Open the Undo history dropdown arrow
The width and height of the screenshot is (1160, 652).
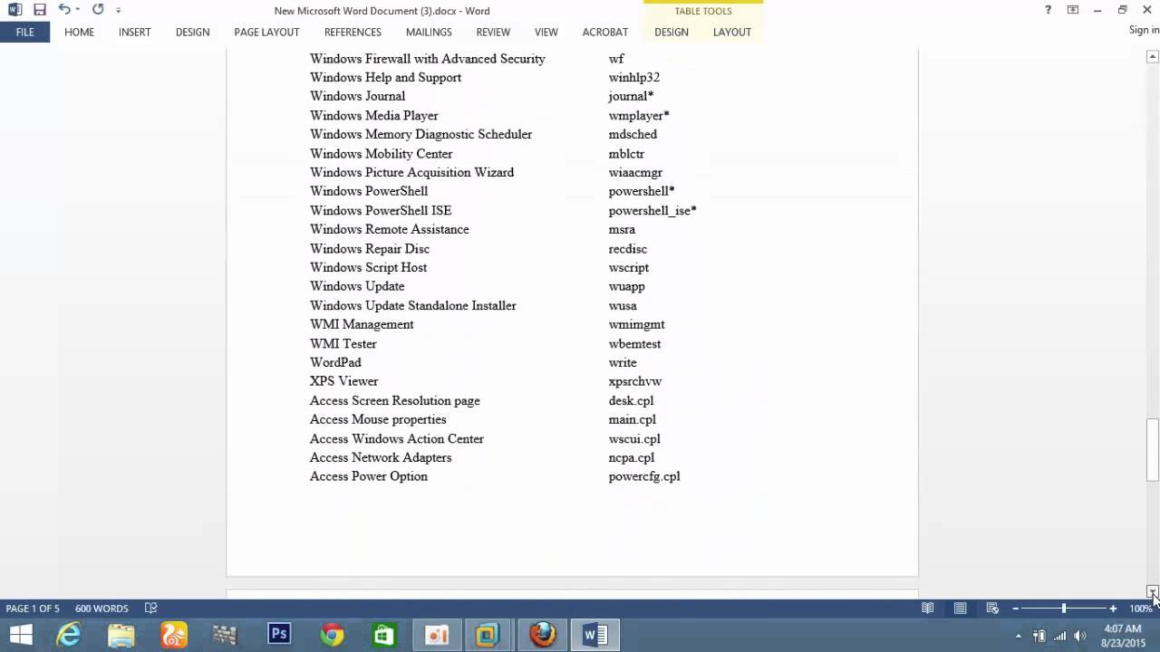tap(78, 10)
